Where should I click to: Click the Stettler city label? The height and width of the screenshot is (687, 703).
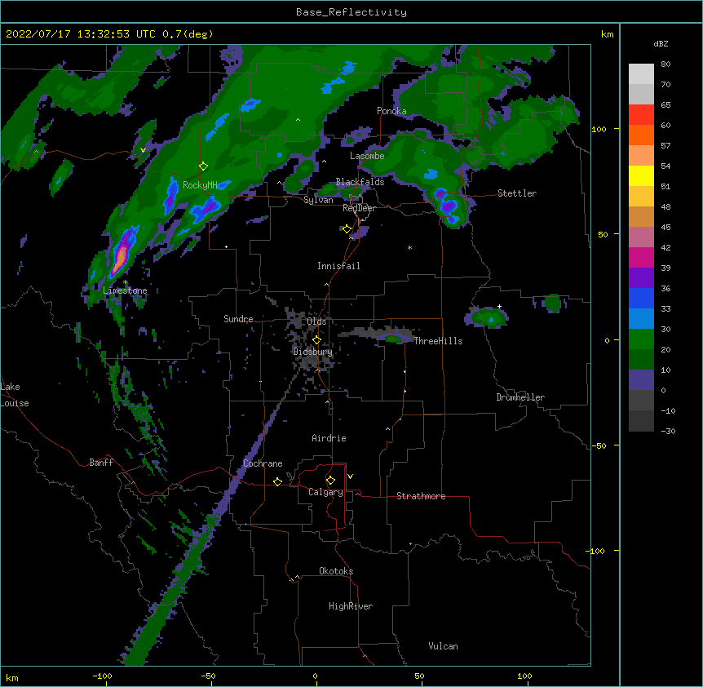(x=517, y=193)
